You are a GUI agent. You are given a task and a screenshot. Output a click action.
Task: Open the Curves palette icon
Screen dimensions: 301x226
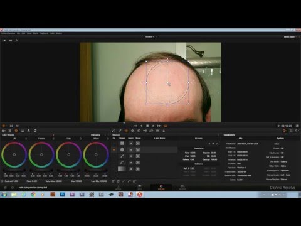tap(114, 131)
